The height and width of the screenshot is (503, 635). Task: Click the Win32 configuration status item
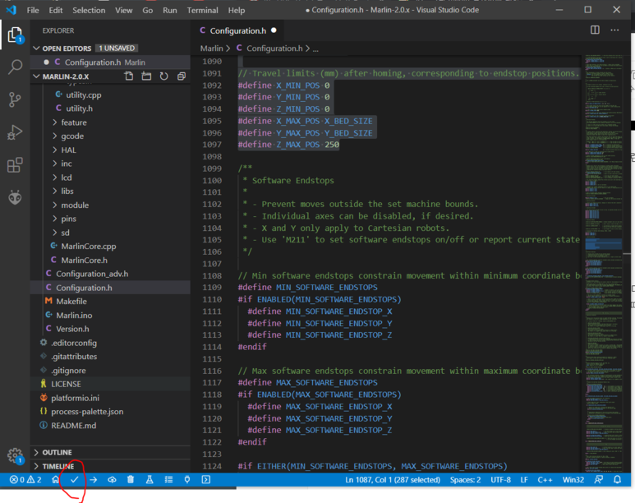pos(573,480)
